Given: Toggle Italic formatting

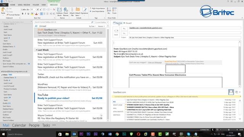Looking at the screenshot, I should point(26,14).
